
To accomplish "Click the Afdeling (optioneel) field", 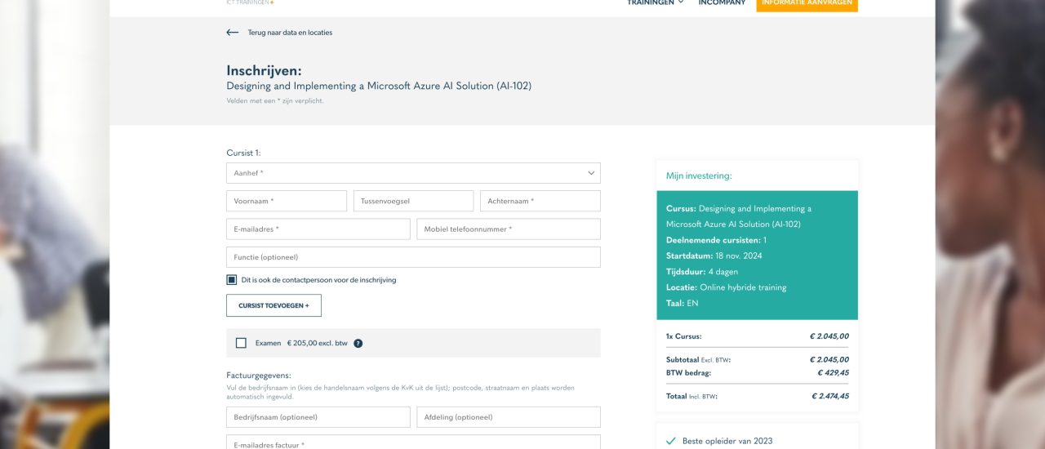I will click(x=508, y=417).
